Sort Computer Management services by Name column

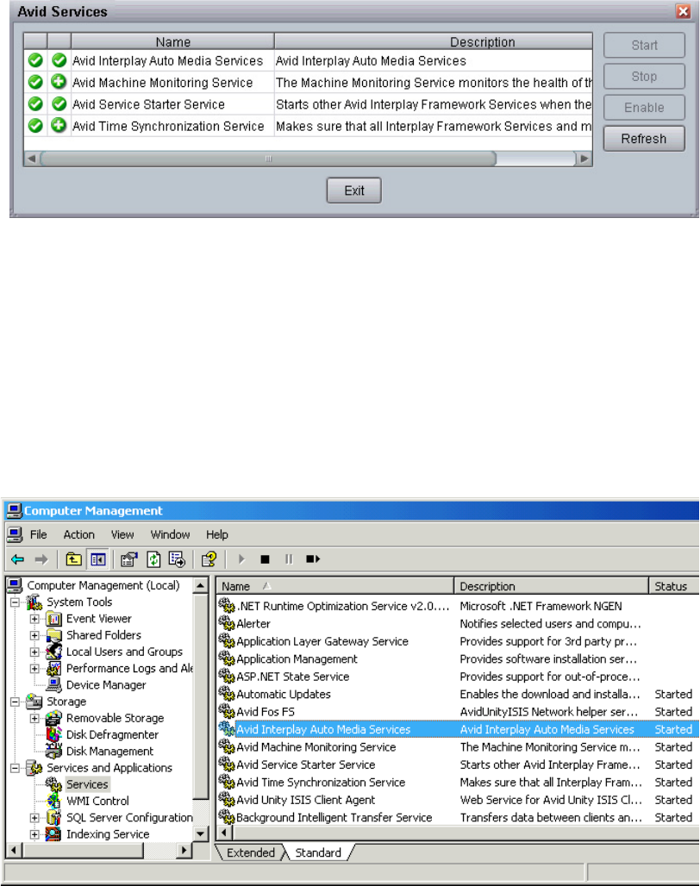[x=335, y=586]
